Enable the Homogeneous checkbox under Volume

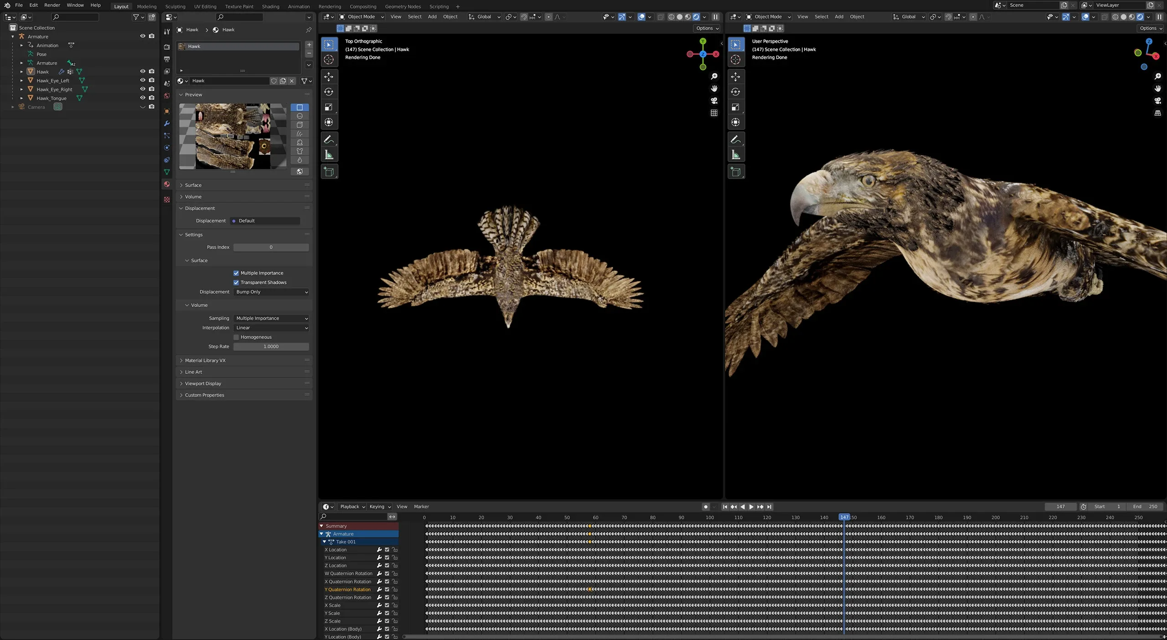pos(237,337)
